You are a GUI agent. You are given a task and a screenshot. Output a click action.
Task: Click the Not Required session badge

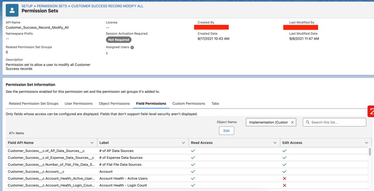[x=119, y=40]
